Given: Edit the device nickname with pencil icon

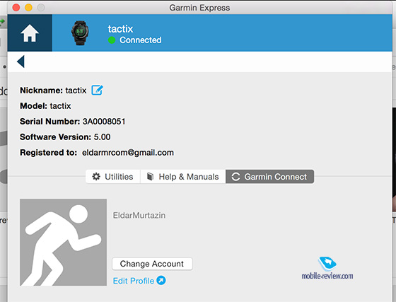Looking at the screenshot, I should point(98,90).
